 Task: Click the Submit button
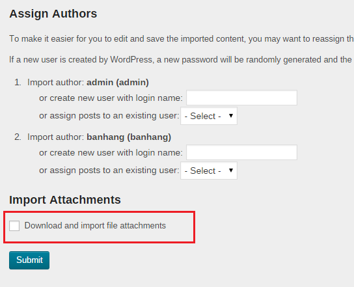point(29,260)
